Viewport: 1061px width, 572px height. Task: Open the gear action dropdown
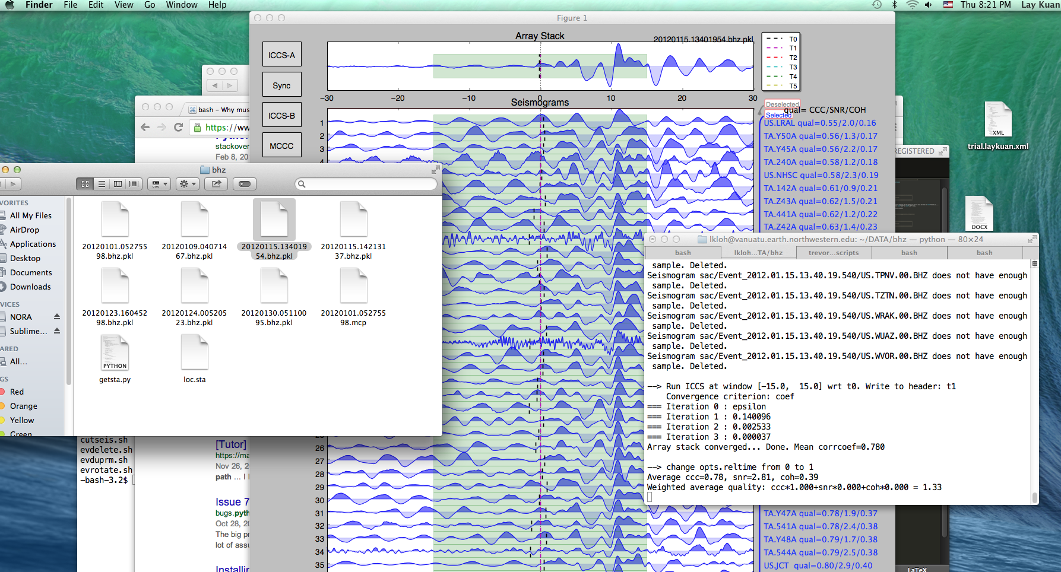pos(188,184)
